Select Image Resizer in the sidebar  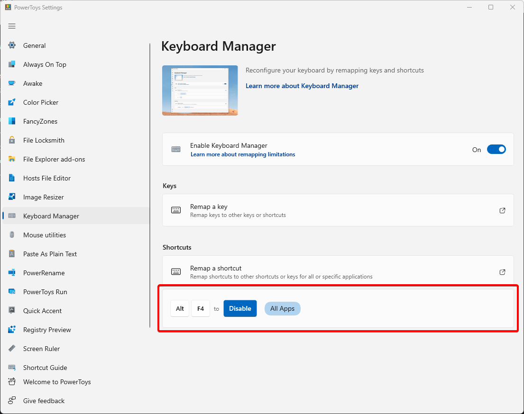point(76,197)
